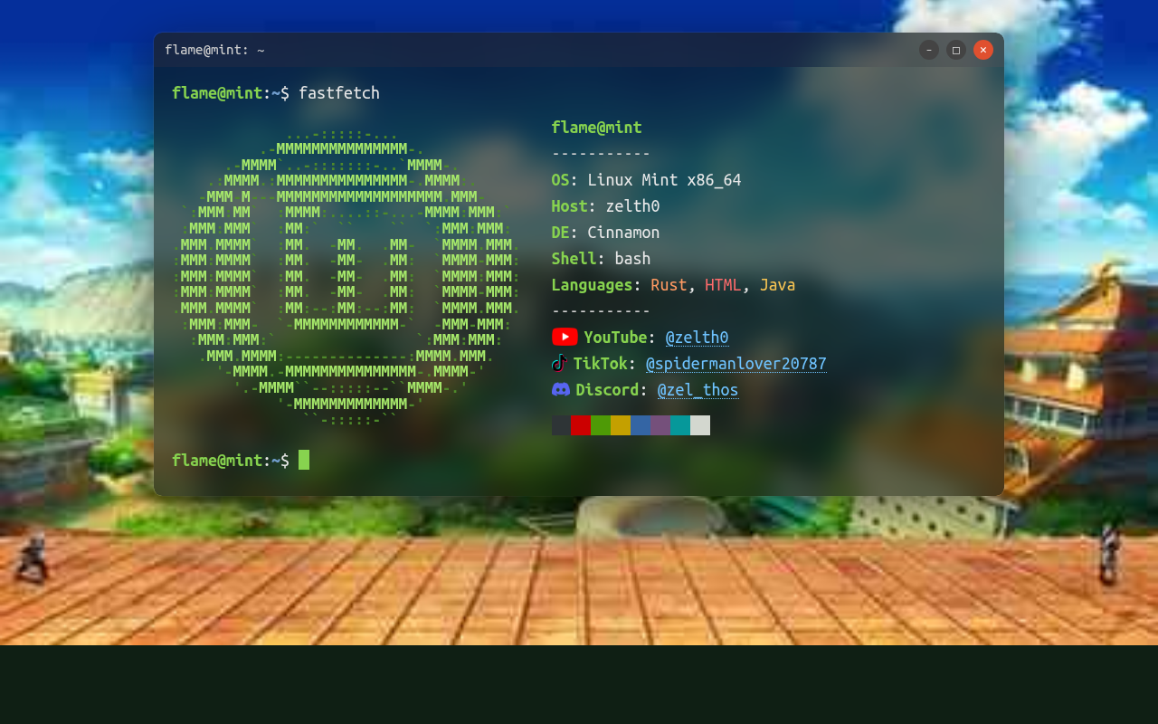Click the dark gray color block
1158x724 pixels.
coord(562,425)
